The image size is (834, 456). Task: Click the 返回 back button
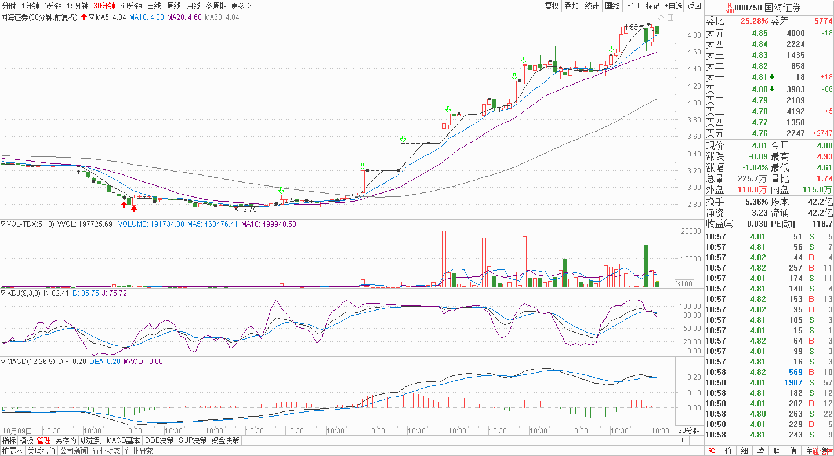click(694, 6)
